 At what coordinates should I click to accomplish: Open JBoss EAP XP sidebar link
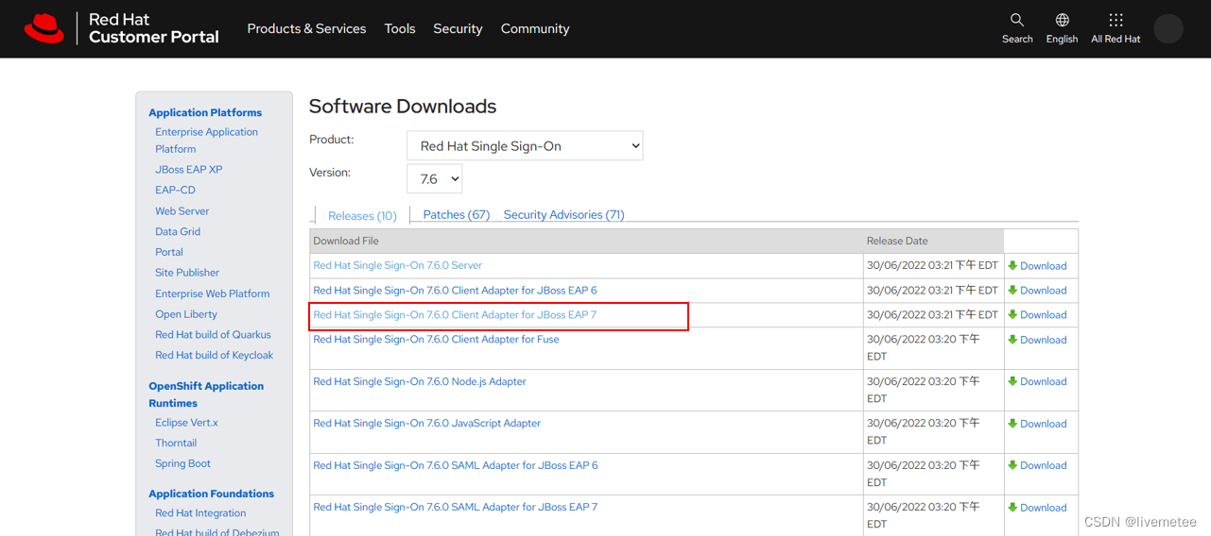click(189, 169)
